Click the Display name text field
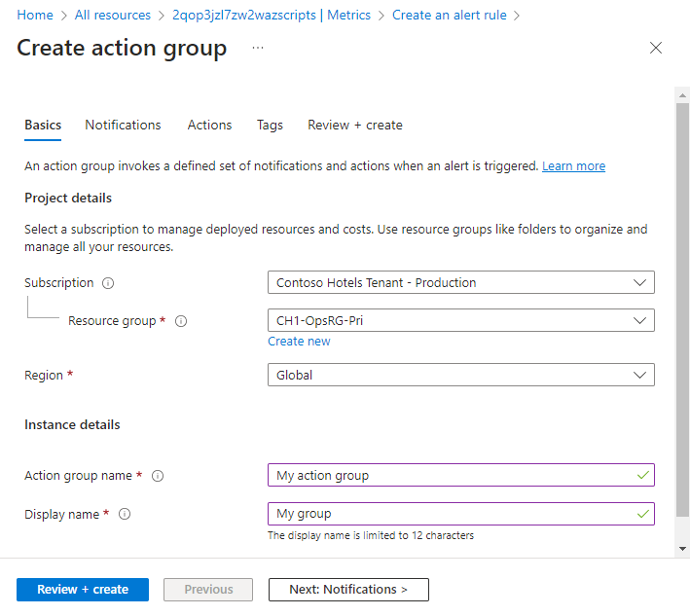This screenshot has height=616, width=690. click(x=453, y=514)
